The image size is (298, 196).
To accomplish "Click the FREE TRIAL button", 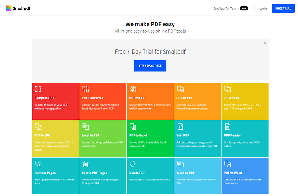I will tap(283, 8).
